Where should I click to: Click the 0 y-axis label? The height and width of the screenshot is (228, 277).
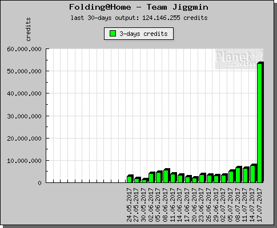click(x=39, y=183)
